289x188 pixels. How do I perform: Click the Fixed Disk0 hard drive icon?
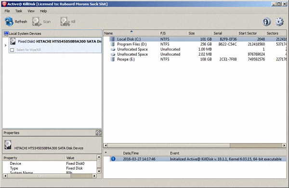point(13,41)
